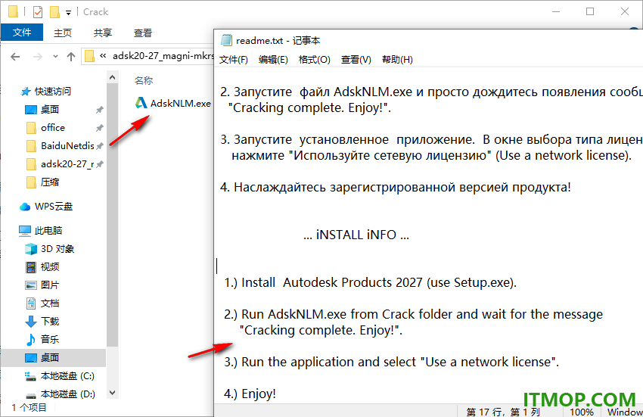643x417 pixels.
Task: Open Notepad 编辑(E) menu
Action: 273,60
